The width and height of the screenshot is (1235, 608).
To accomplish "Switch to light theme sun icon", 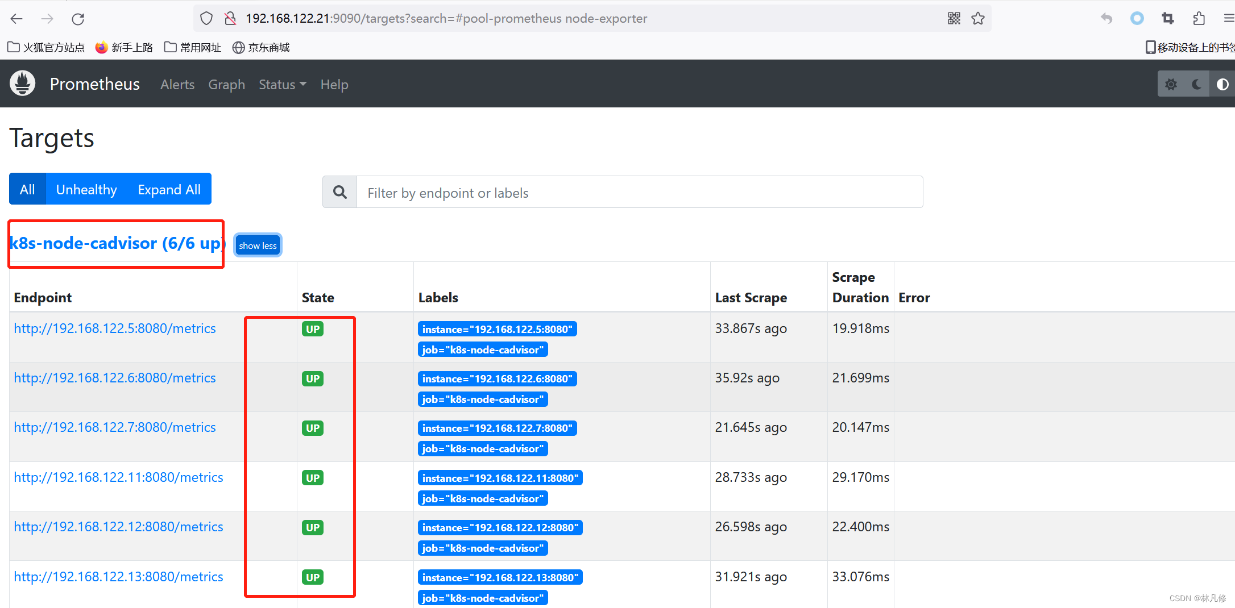I will (1171, 84).
